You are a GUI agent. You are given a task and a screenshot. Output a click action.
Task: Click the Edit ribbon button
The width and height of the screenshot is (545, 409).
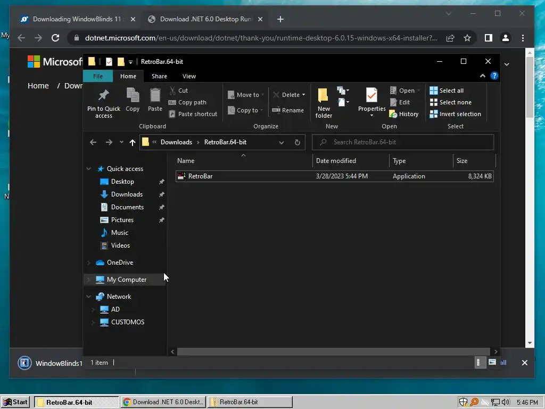coord(400,102)
